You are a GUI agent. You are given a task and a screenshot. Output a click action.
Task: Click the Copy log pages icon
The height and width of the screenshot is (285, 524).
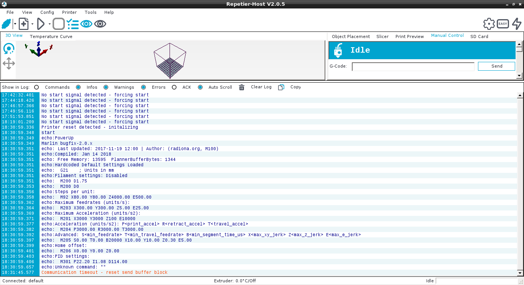pyautogui.click(x=281, y=87)
